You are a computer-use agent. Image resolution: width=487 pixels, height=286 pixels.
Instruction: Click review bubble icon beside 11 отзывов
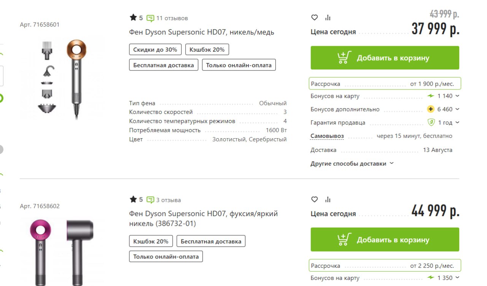[151, 18]
